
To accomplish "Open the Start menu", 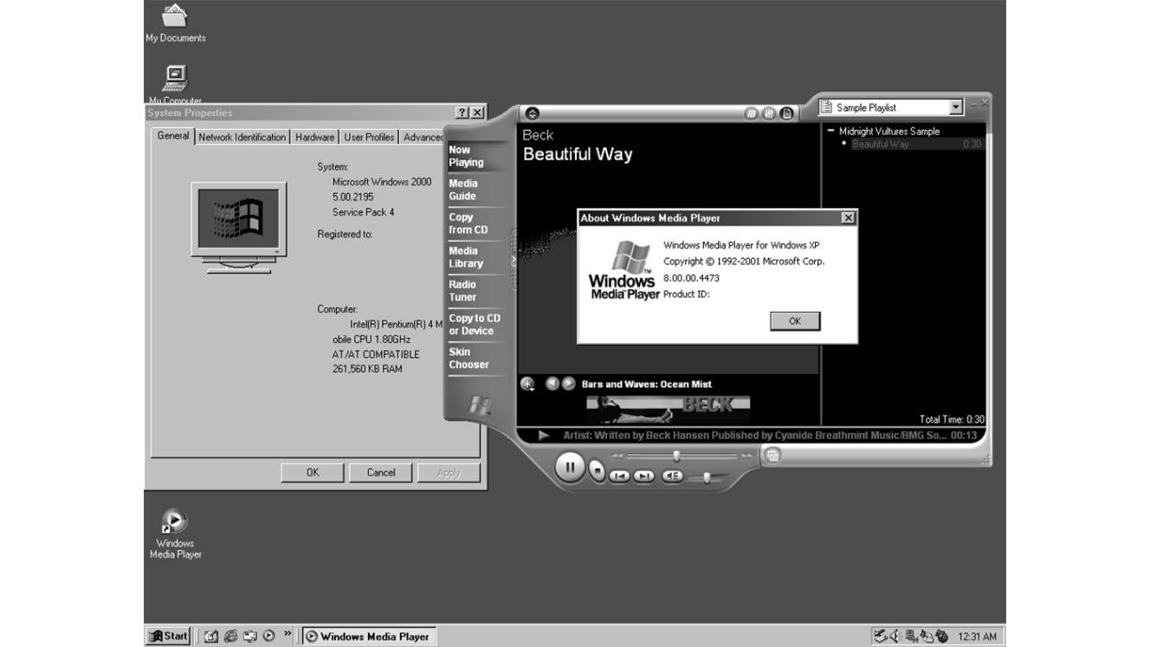I will tap(168, 636).
